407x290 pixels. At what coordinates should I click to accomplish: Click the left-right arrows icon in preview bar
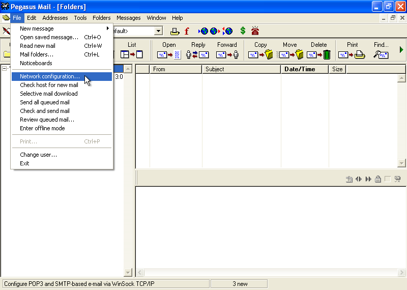click(359, 179)
